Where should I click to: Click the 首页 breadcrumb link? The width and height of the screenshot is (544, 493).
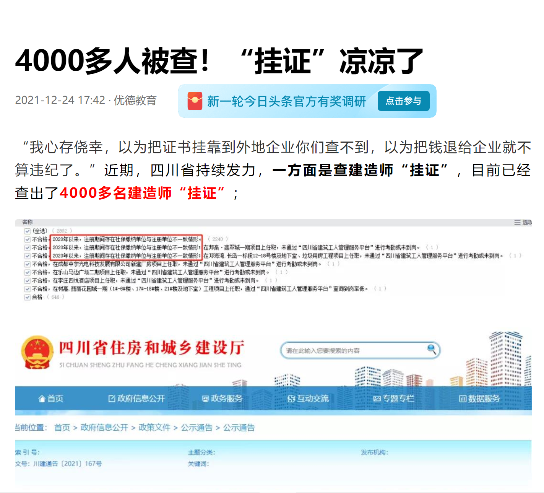click(x=62, y=428)
